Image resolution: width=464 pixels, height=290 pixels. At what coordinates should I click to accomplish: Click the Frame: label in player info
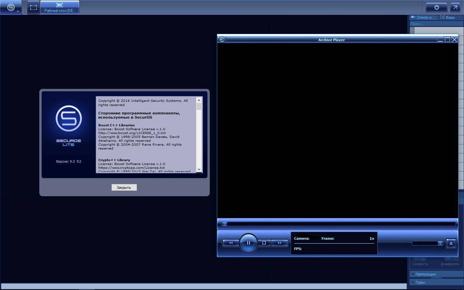click(328, 238)
